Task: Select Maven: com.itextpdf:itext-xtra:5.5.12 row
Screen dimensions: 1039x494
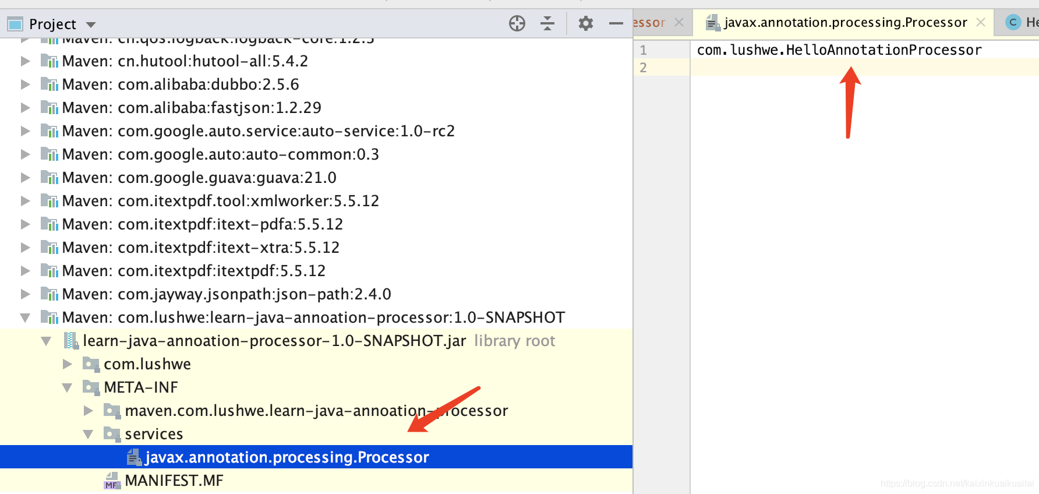Action: [x=316, y=248]
